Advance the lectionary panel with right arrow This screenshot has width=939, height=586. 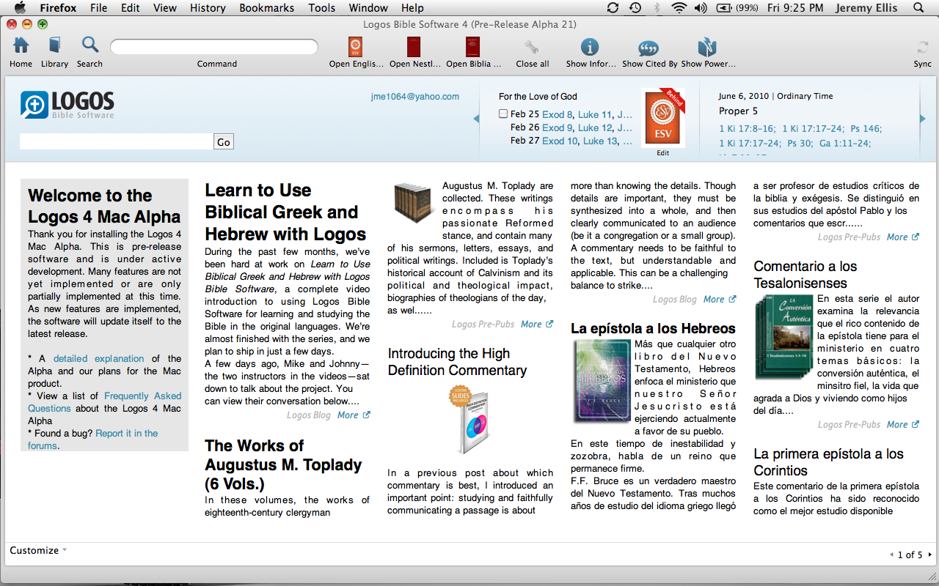point(923,119)
